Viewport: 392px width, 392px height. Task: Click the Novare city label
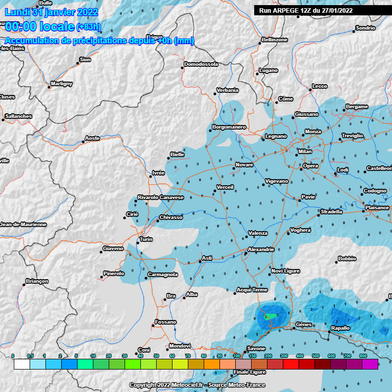pos(244,165)
